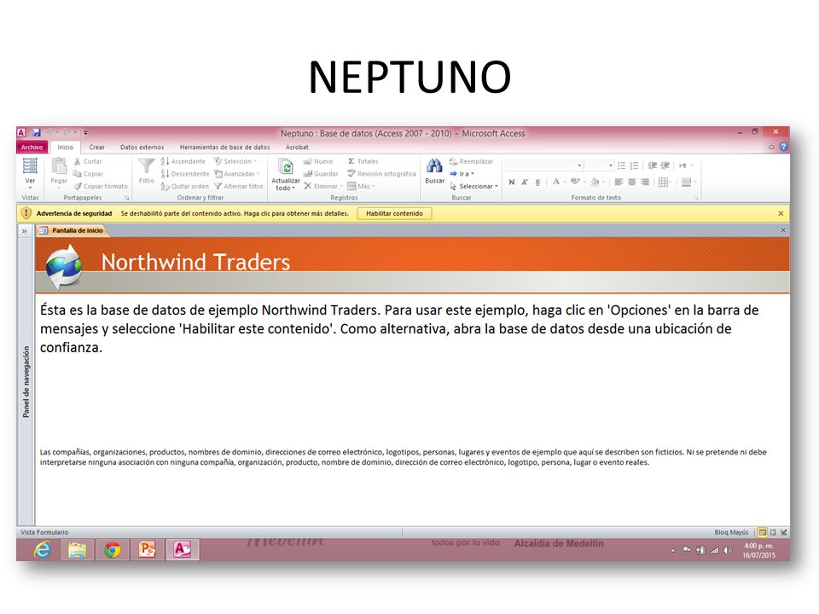Toggle underline (S) formatting
The width and height of the screenshot is (819, 614).
537,182
